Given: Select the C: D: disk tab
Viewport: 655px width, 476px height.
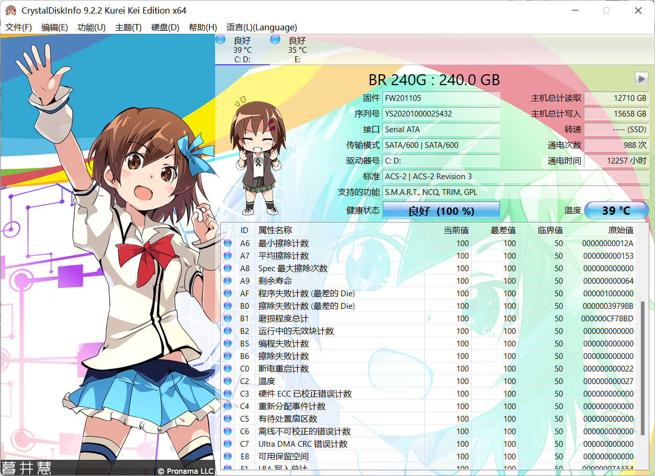Looking at the screenshot, I should [242, 50].
